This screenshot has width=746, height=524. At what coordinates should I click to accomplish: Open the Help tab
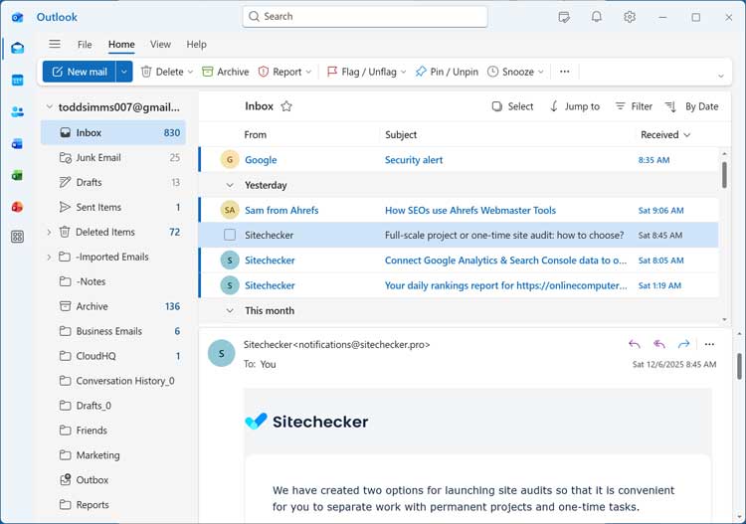click(x=197, y=44)
